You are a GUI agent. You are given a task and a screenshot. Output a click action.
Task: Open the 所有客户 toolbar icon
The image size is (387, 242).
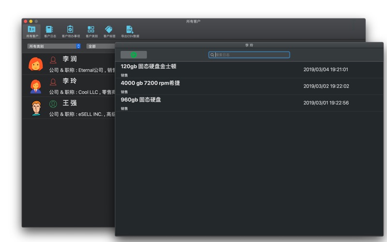pos(32,30)
